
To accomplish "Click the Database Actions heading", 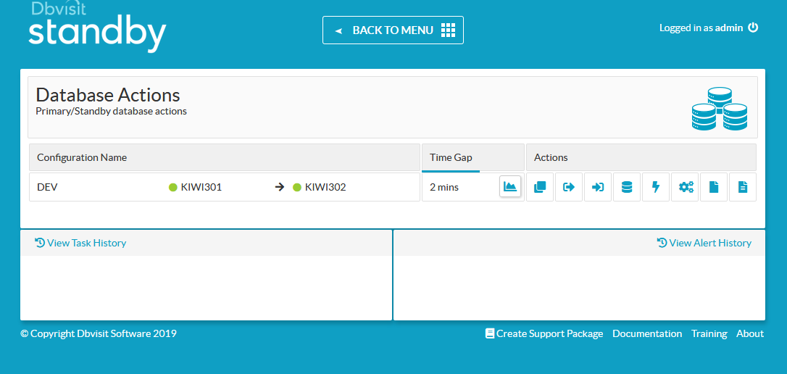I will click(x=108, y=95).
